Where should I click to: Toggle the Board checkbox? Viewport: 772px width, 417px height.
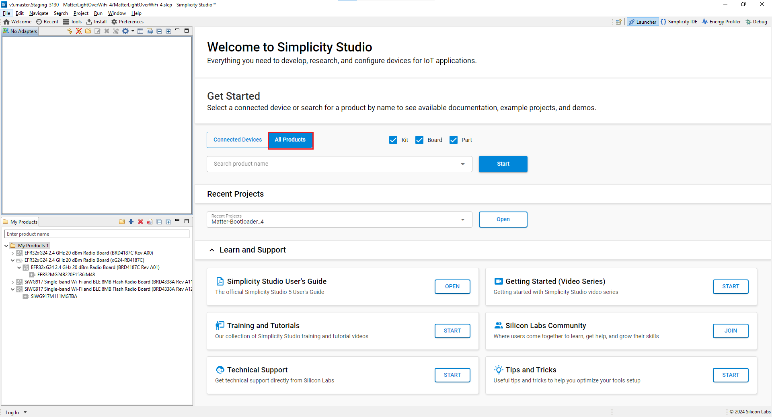coord(419,140)
